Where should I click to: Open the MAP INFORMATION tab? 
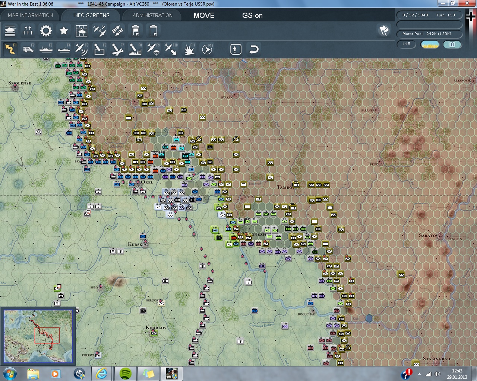tap(30, 15)
